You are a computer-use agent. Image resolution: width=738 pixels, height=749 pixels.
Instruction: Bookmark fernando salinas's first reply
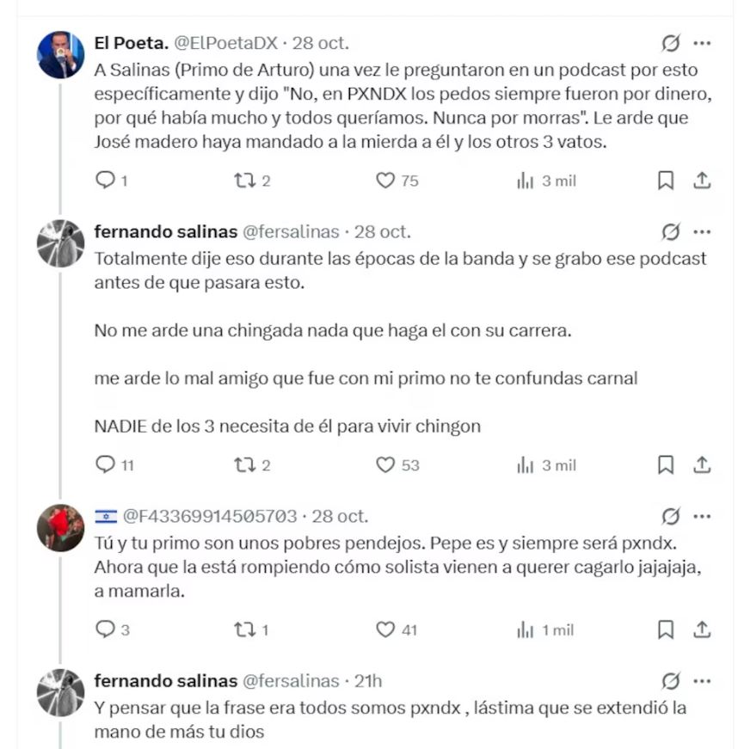665,464
